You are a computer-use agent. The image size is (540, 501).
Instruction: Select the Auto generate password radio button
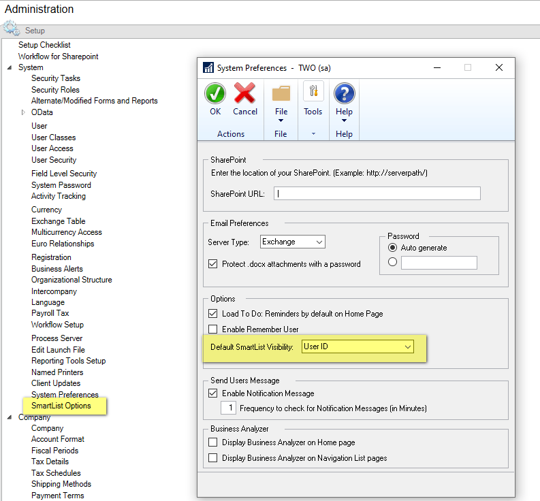[392, 248]
